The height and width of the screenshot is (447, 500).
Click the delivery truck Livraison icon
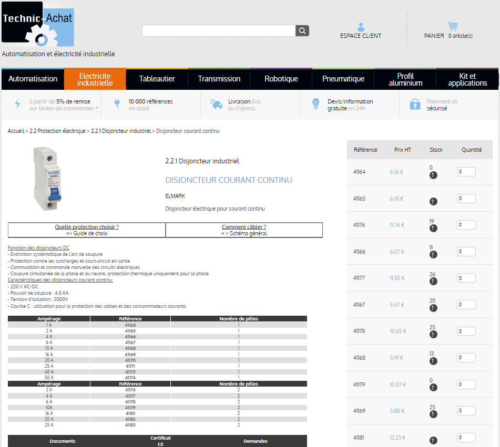[x=216, y=104]
